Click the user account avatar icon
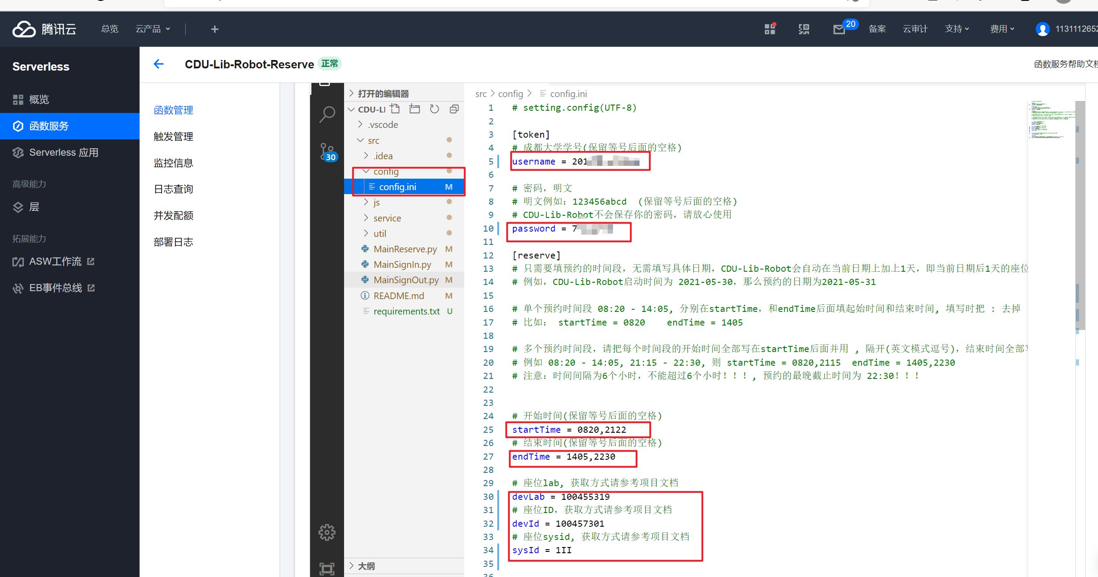Image resolution: width=1098 pixels, height=577 pixels. click(x=1043, y=29)
